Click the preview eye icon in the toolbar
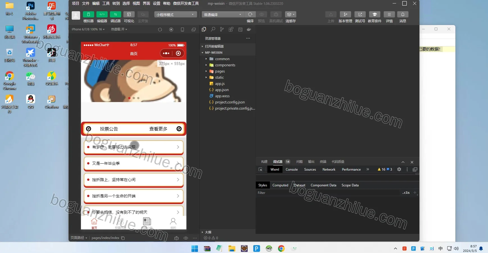Viewport: 488px width, 253px height. 261,14
